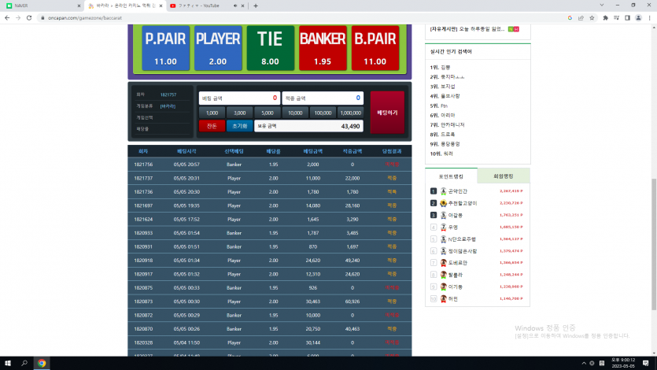Open a new browser tab
Screen dimensions: 657x370
256,6
